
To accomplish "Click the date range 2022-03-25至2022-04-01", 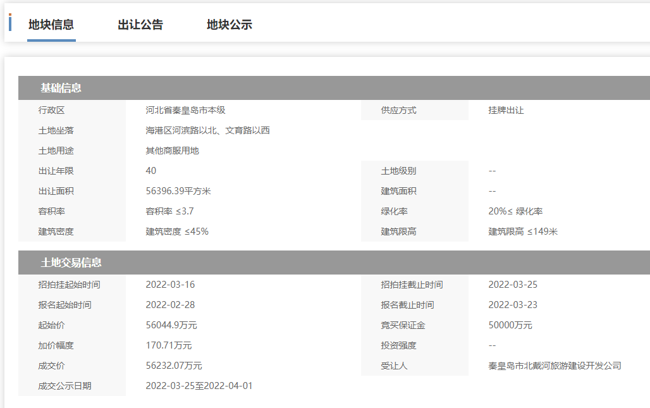I will [x=199, y=386].
